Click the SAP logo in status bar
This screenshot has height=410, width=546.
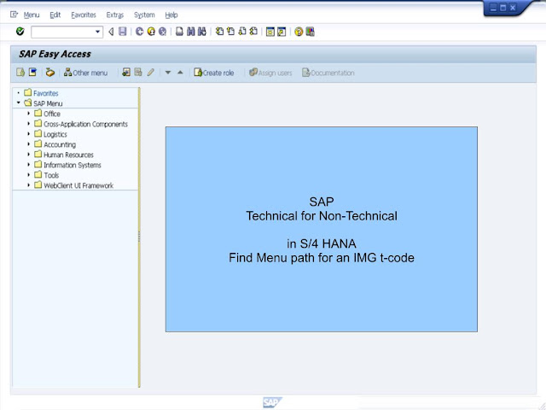272,402
